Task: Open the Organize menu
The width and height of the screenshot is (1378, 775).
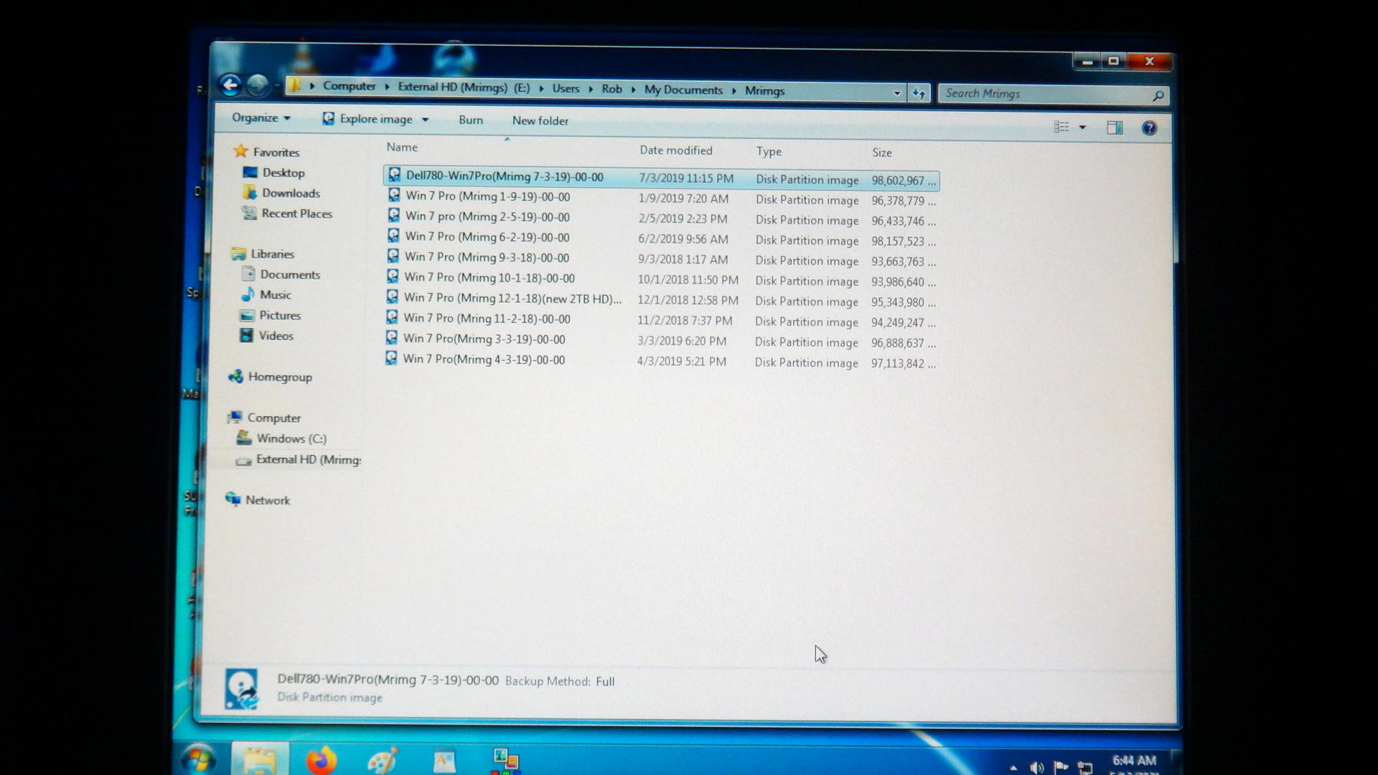Action: tap(261, 118)
